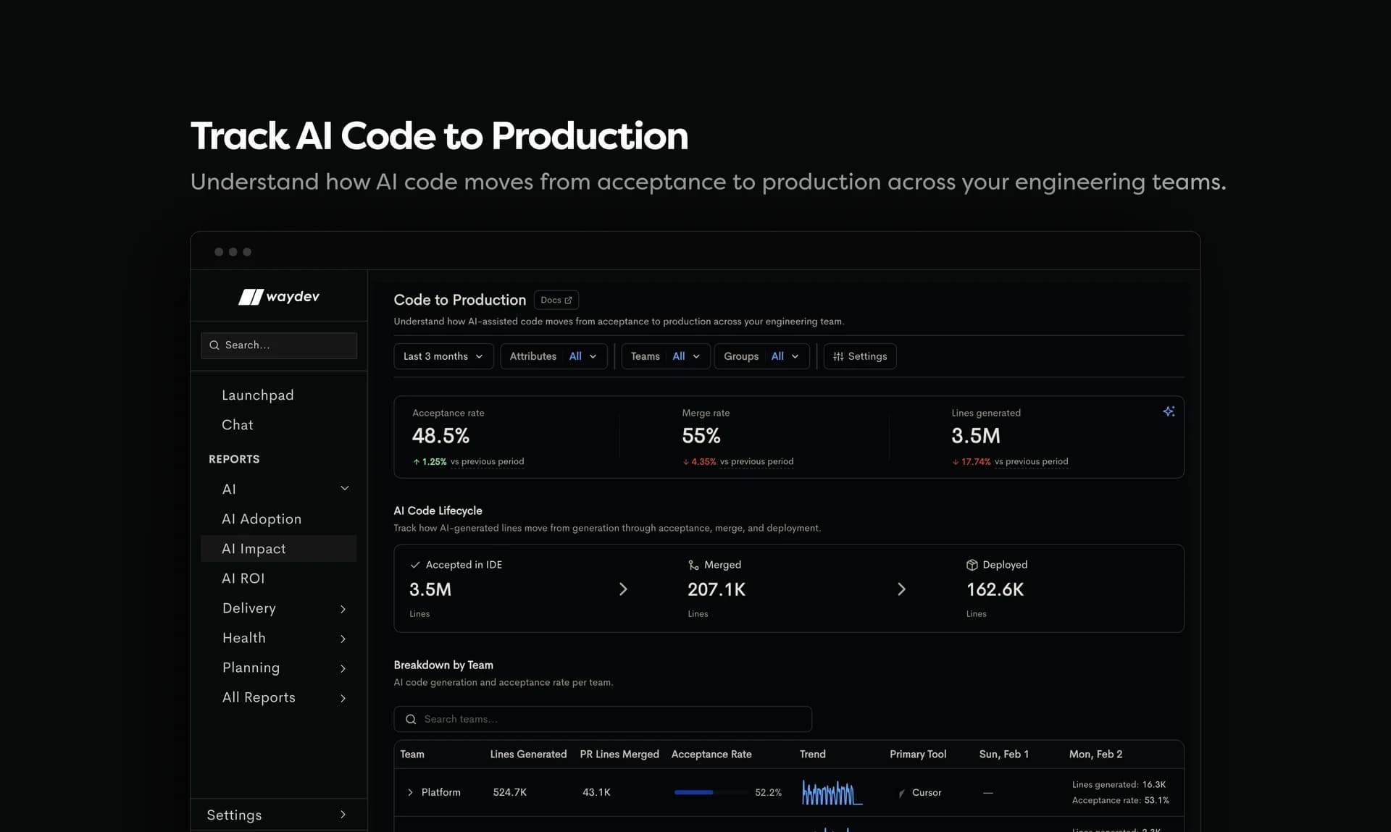Click the Accepted in IDE checkmark icon
Image resolution: width=1391 pixels, height=832 pixels.
[x=415, y=565]
